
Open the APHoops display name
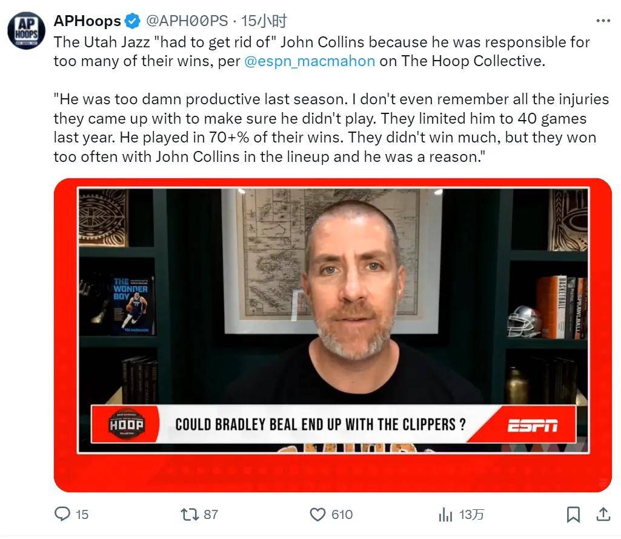87,21
